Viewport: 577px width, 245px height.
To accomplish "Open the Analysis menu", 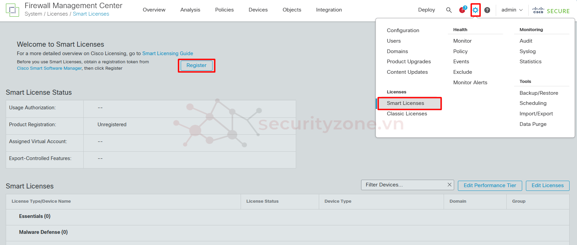I will point(190,10).
